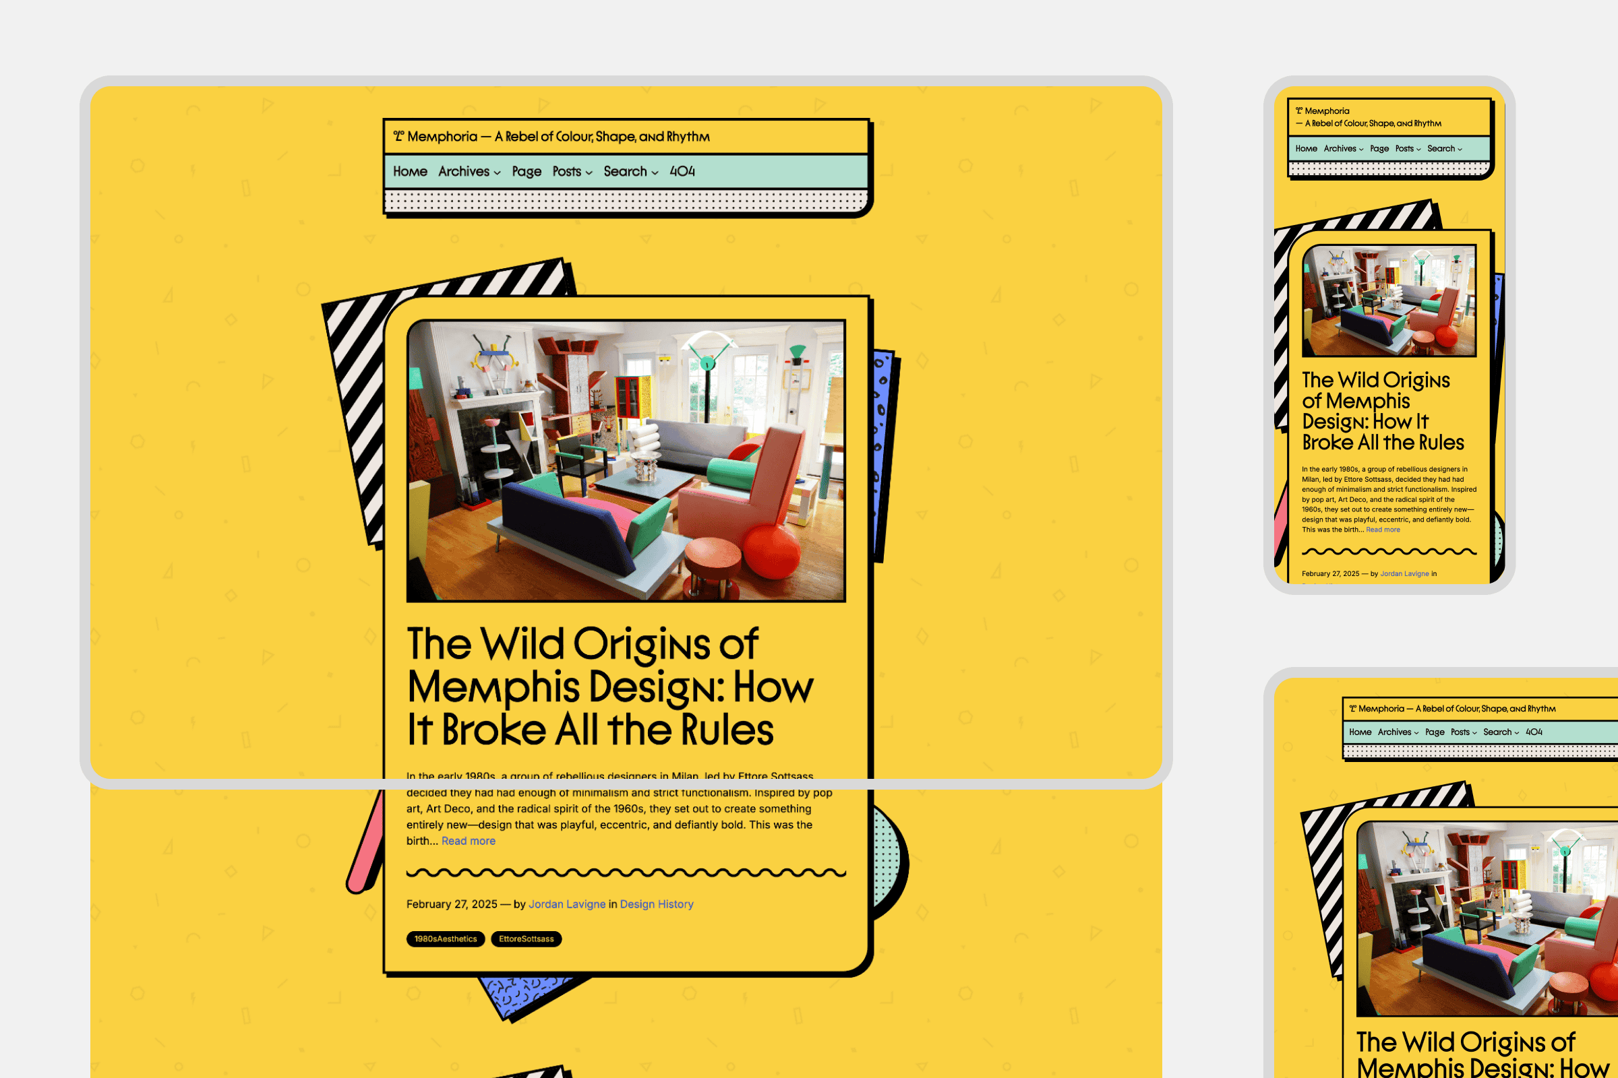Expand Archives chevron in large desktop preview
This screenshot has width=1618, height=1078.
(498, 172)
